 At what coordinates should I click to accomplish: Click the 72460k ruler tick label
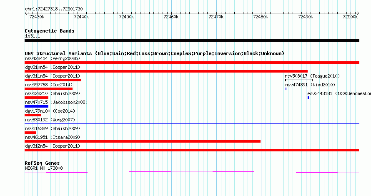(x=171, y=17)
